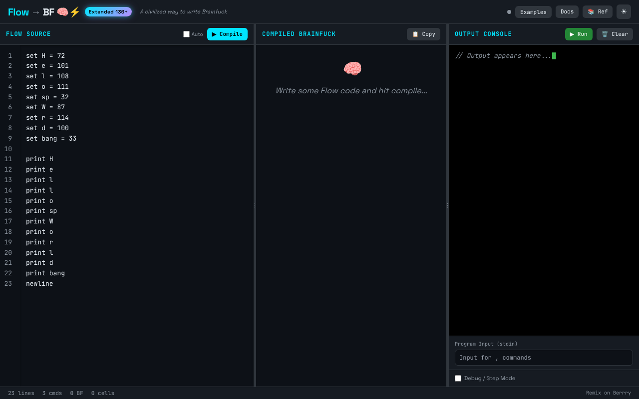
Task: Click the line 'set sp = 32'
Action: (47, 97)
